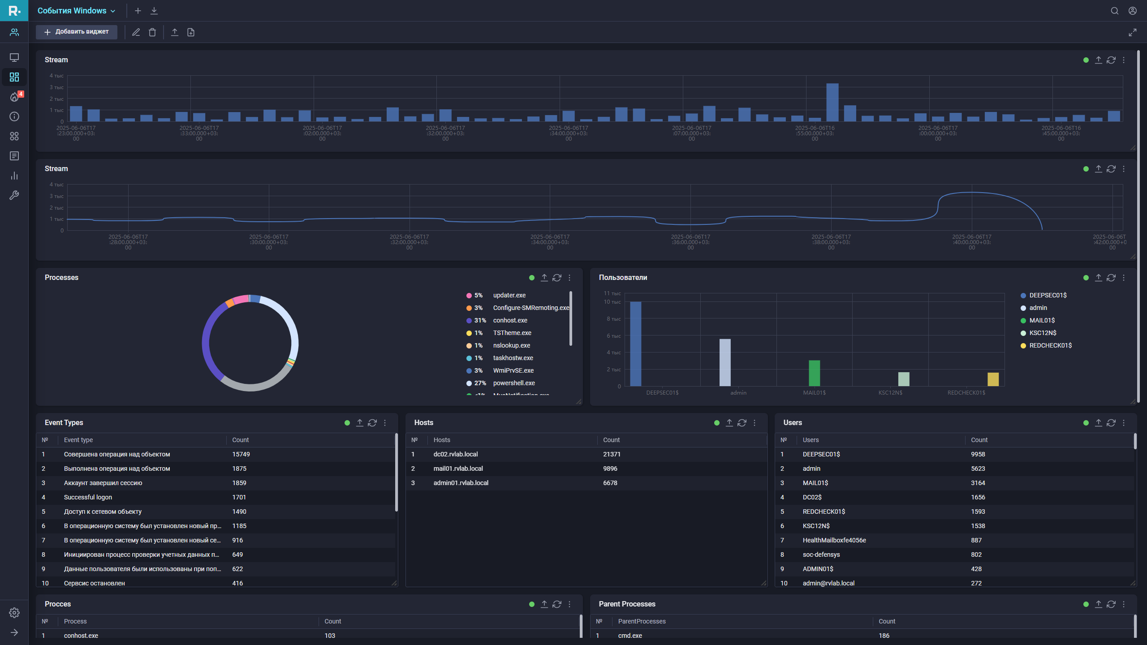Click the Event Types table scrollbar

(x=396, y=473)
